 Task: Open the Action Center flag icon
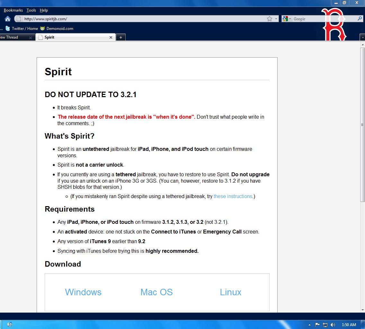coord(317,324)
